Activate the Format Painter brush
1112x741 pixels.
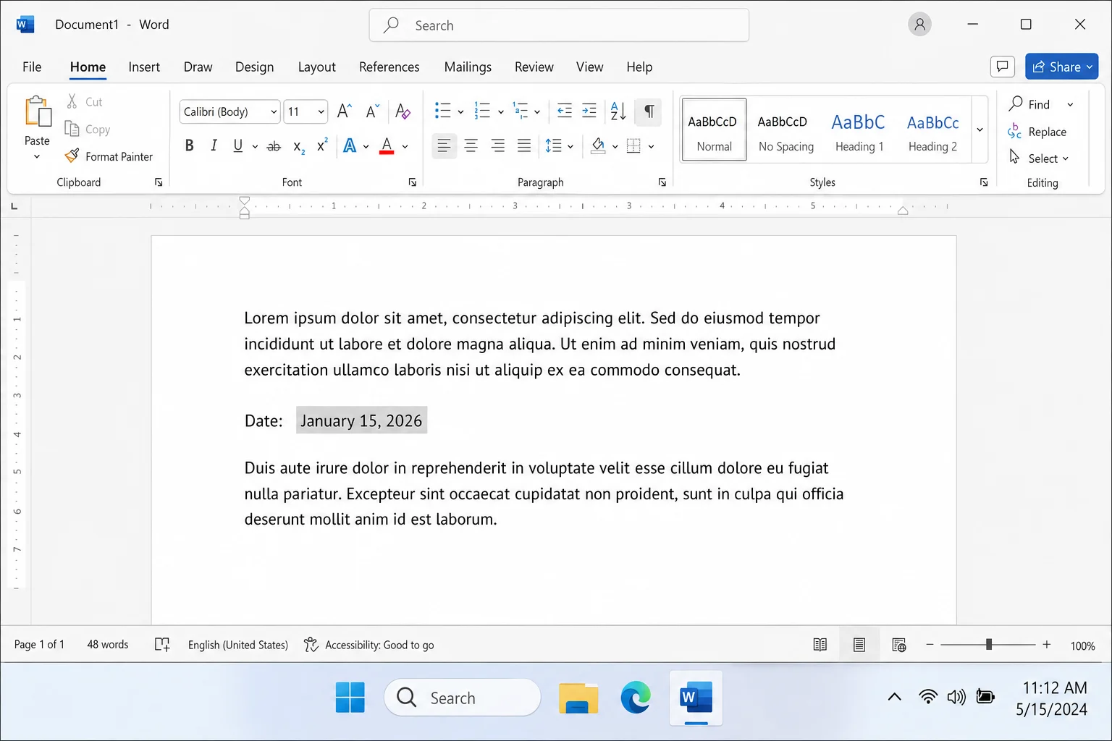pos(109,156)
